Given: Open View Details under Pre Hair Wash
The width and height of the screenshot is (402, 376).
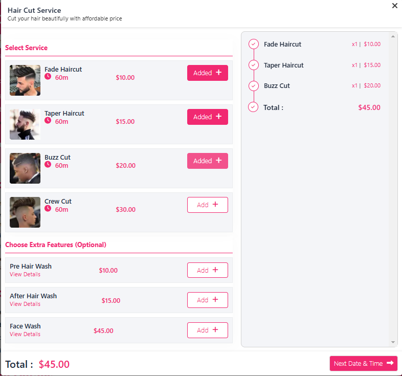Looking at the screenshot, I should click(25, 274).
